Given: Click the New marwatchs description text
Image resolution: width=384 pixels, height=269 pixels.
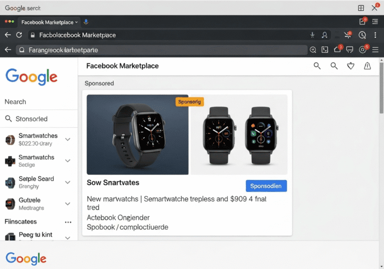Looking at the screenshot, I should [x=176, y=203].
